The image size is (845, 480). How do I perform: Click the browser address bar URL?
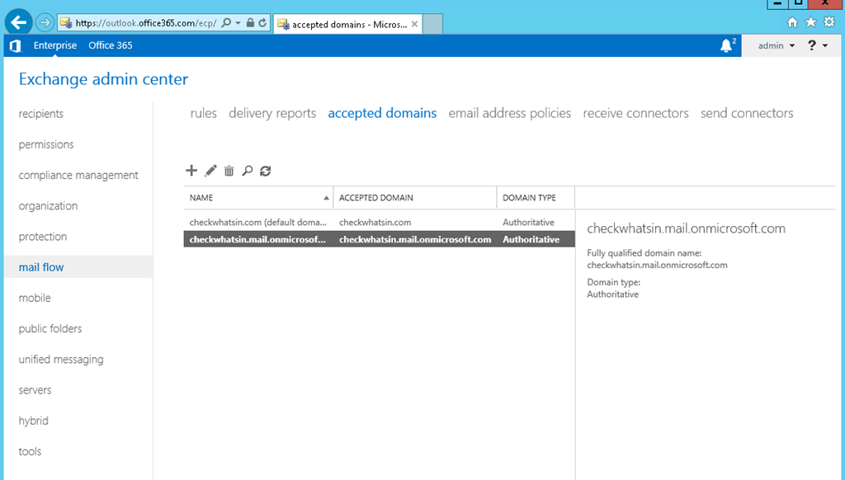145,22
